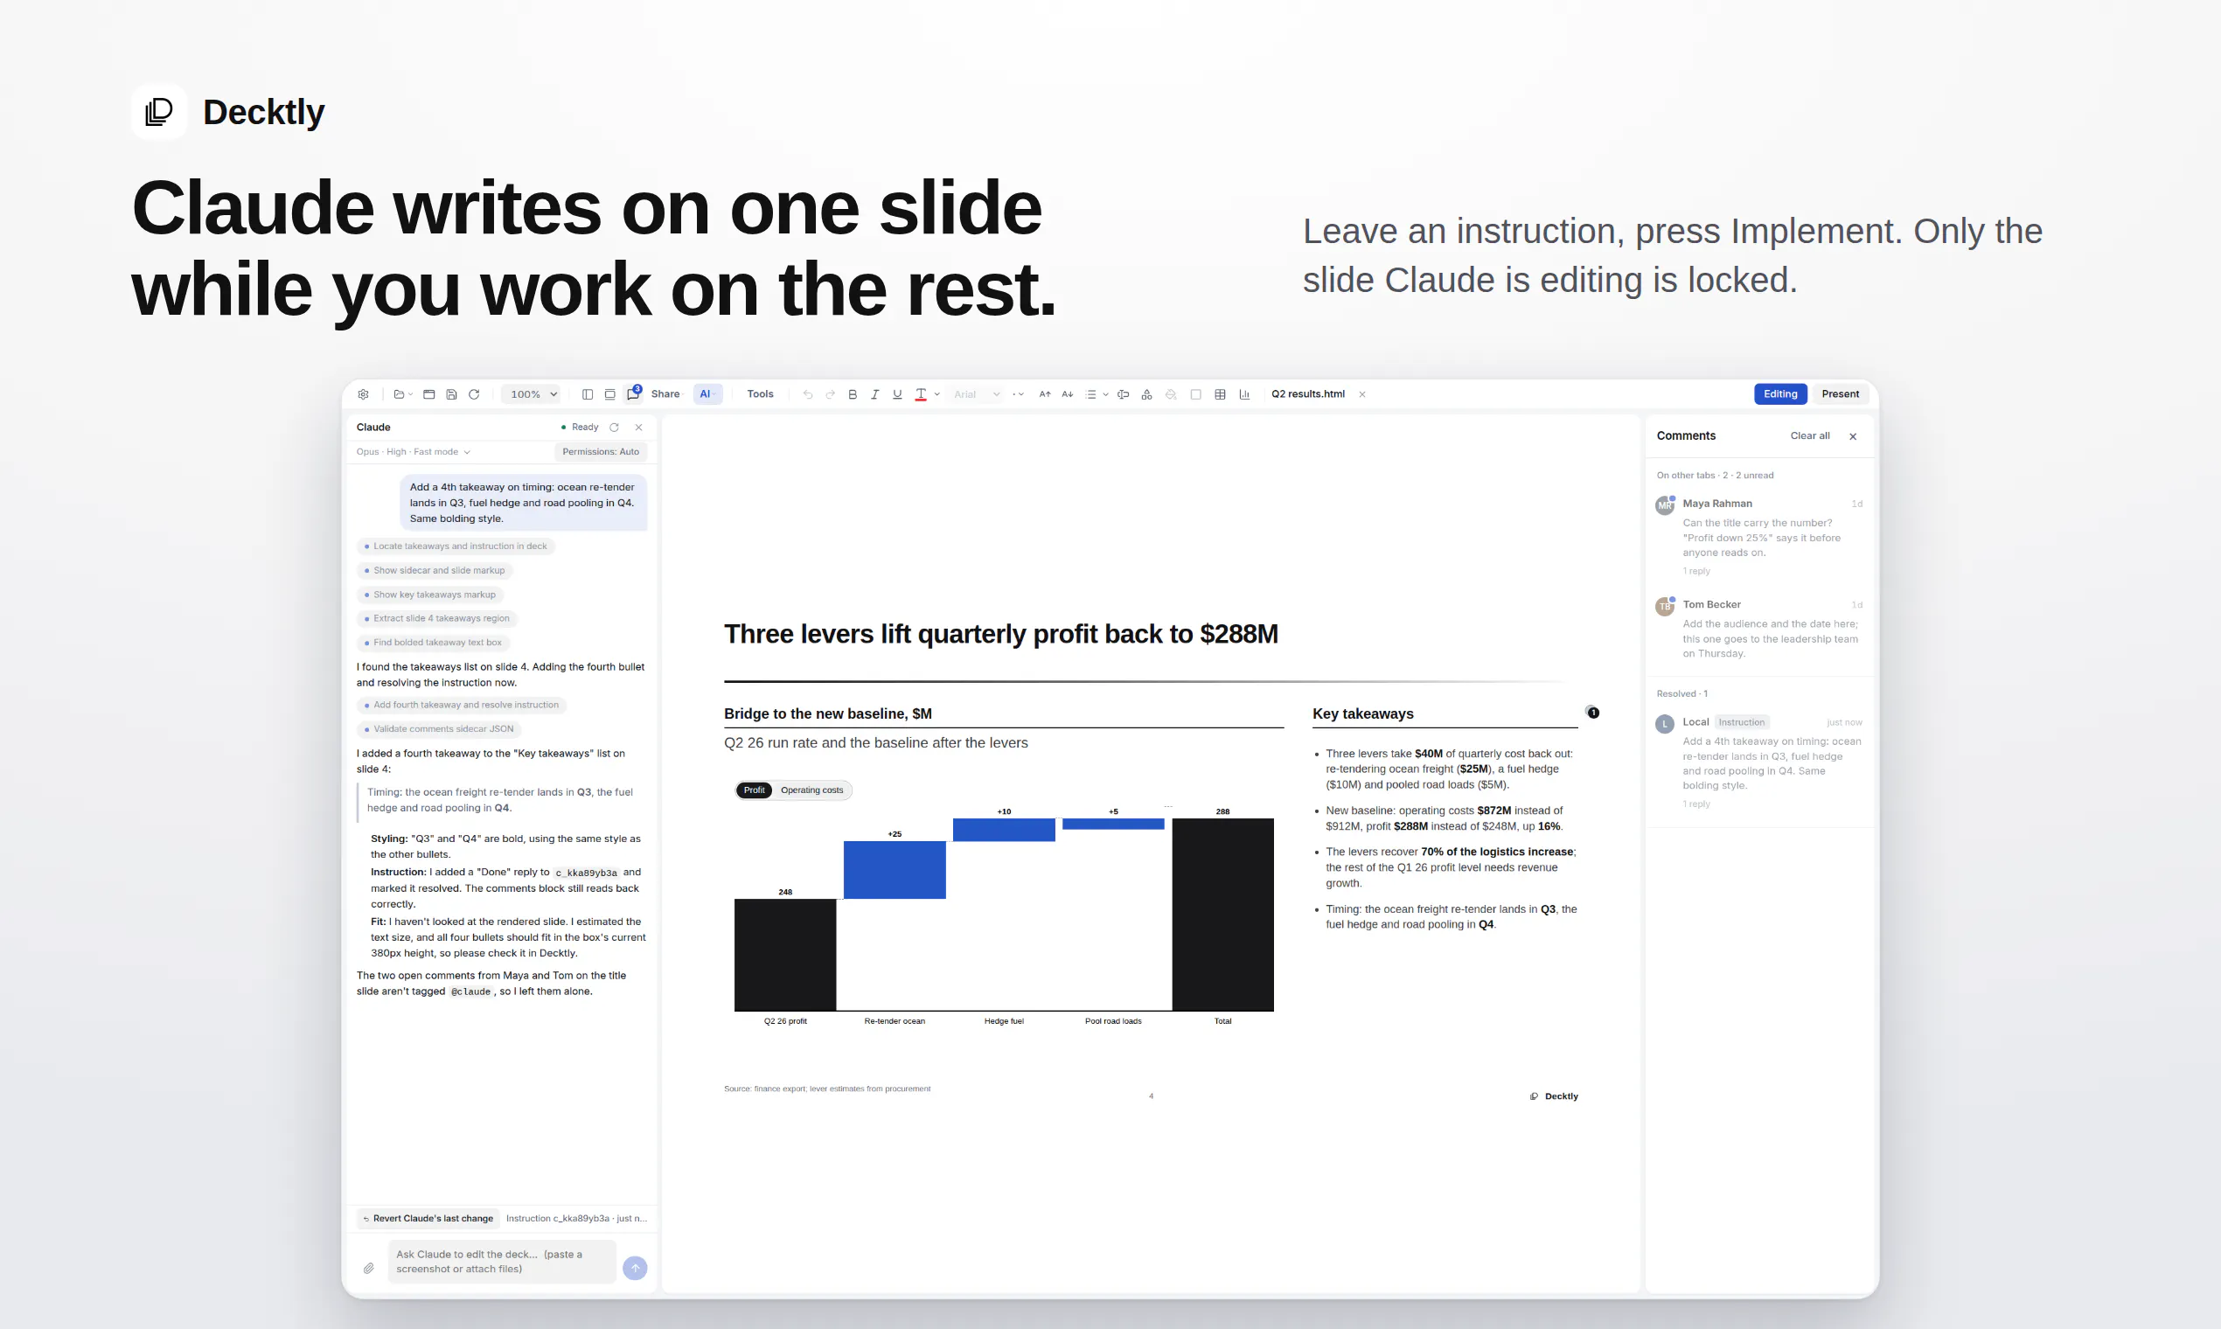Expand 'Validate comments sidecar JSON' step

(x=440, y=729)
